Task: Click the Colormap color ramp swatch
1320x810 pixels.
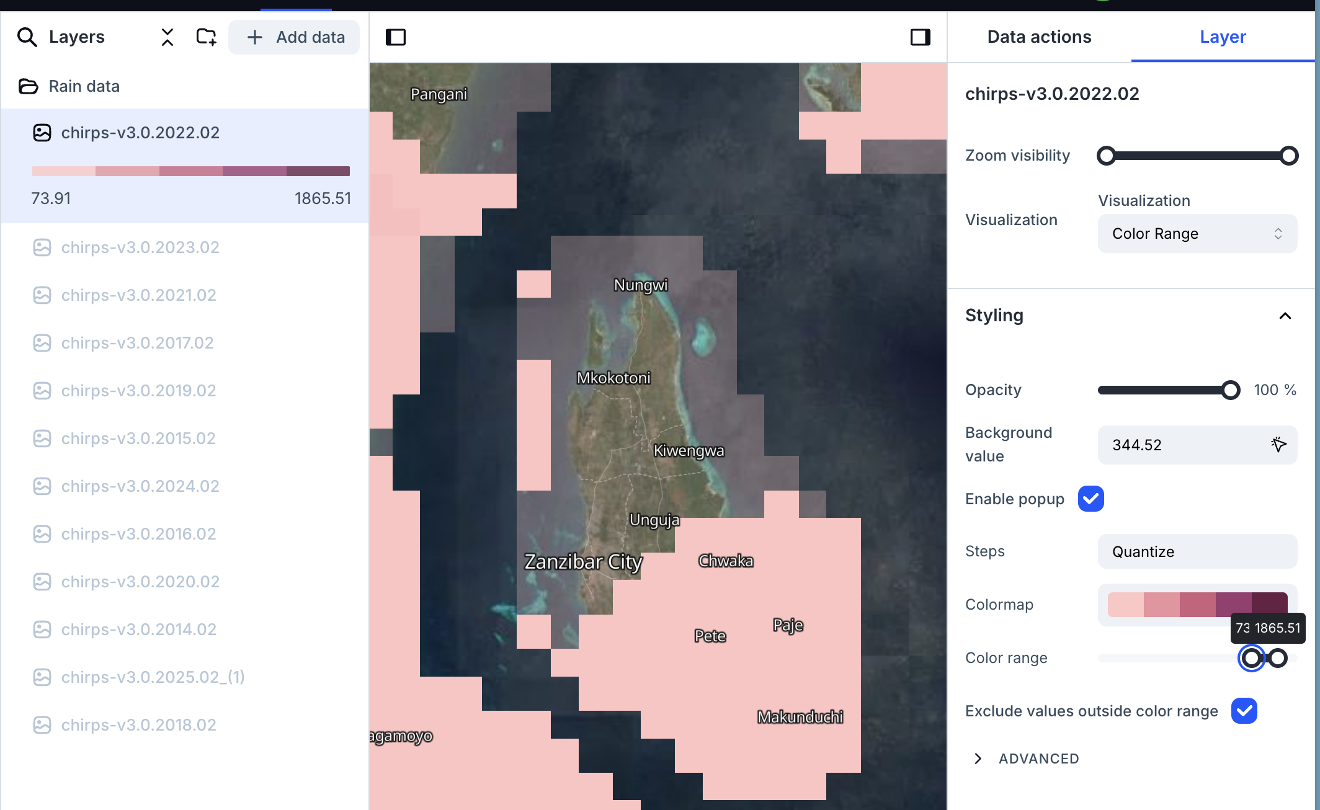Action: click(x=1197, y=604)
